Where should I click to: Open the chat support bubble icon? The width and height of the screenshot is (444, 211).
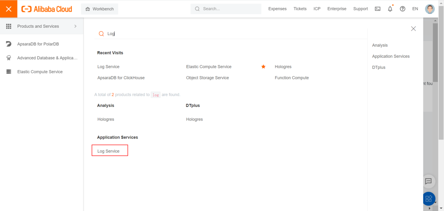click(428, 181)
